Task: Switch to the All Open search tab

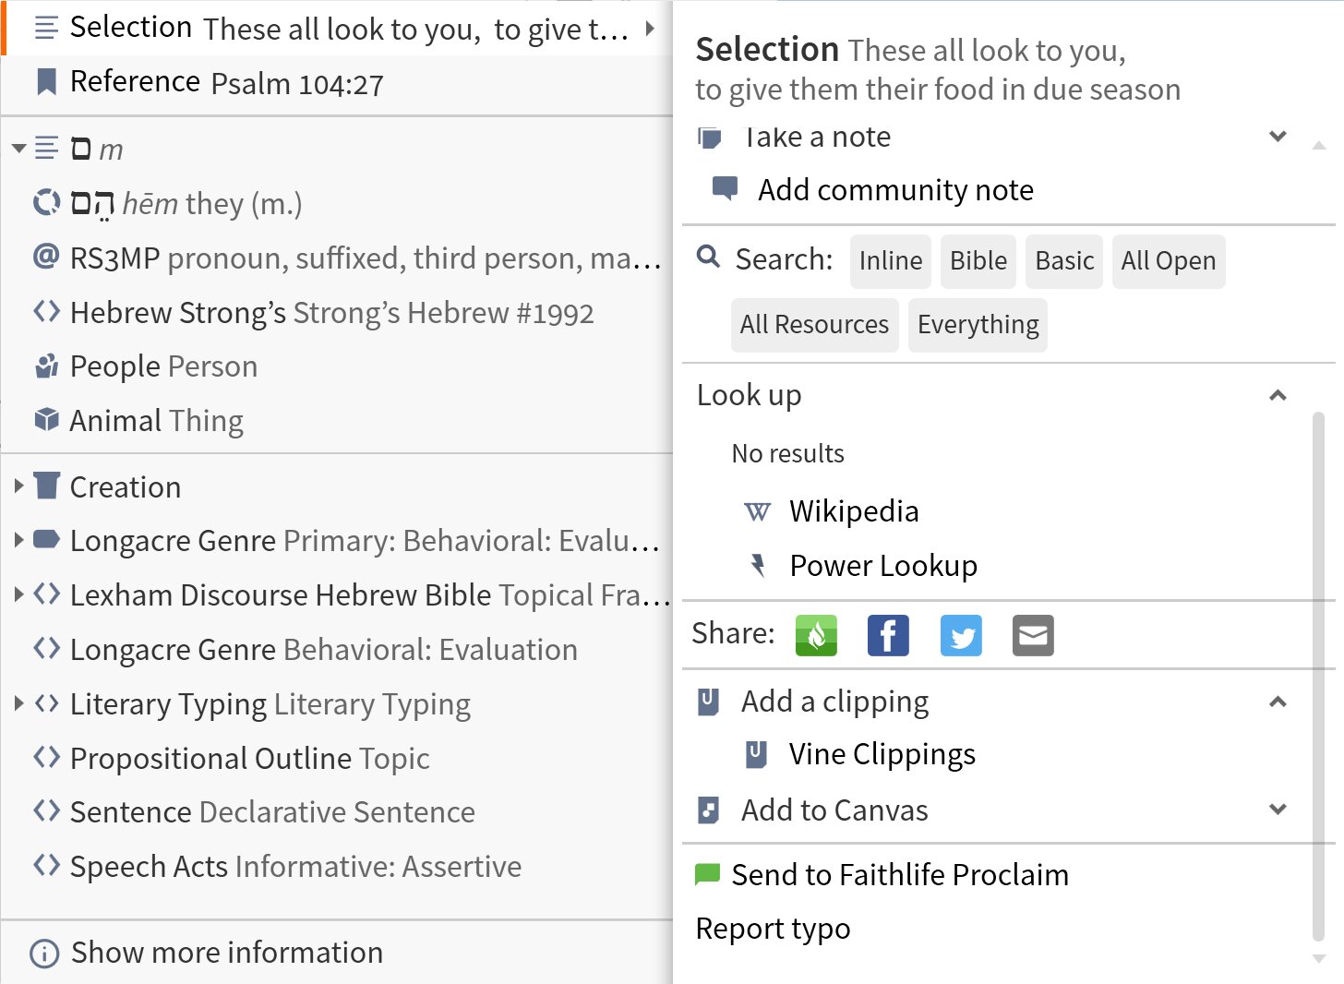Action: [x=1168, y=261]
